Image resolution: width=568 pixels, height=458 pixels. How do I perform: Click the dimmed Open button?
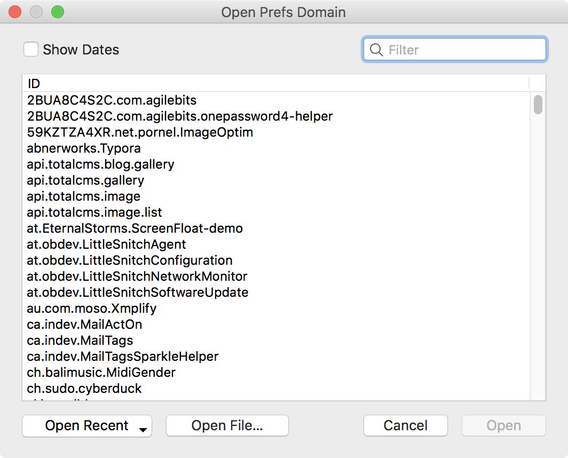click(503, 425)
